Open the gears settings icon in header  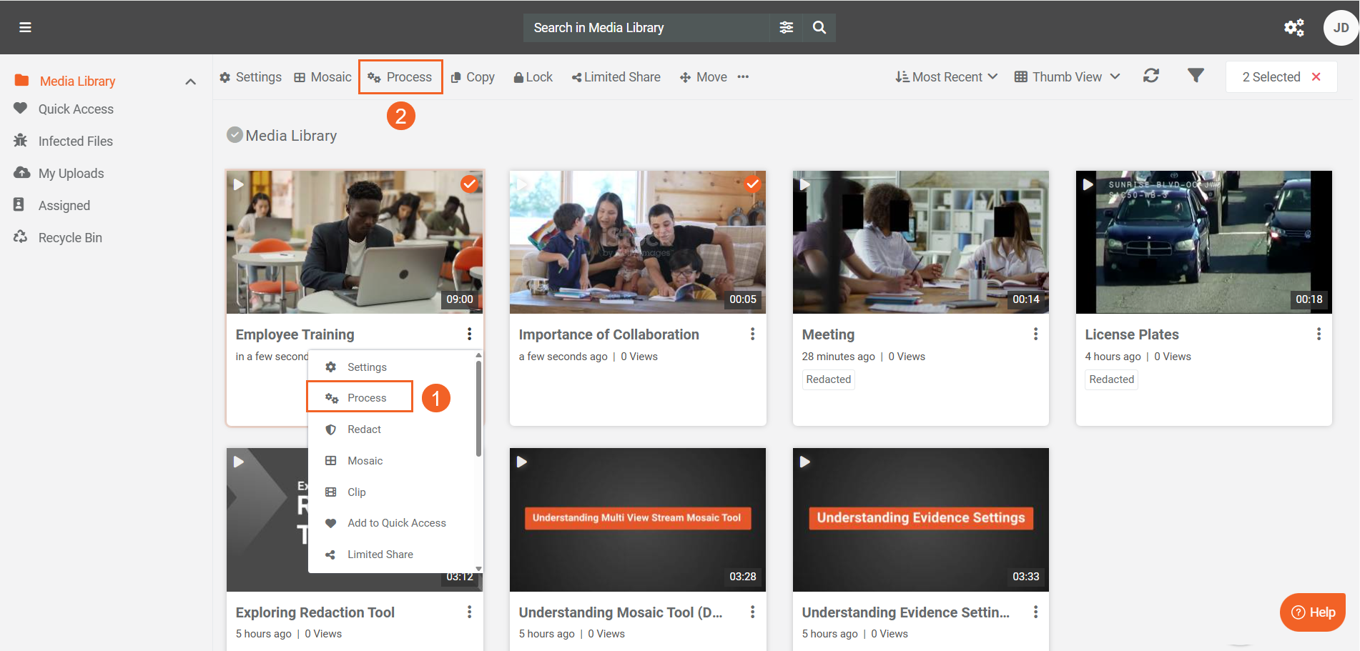[x=1294, y=27]
